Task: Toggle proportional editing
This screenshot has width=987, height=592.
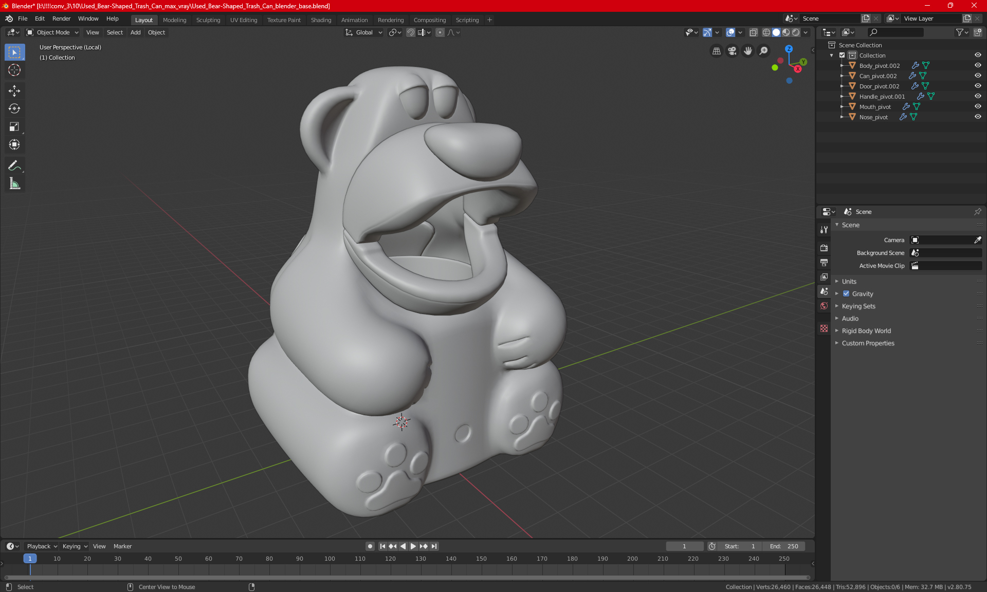Action: click(x=440, y=32)
